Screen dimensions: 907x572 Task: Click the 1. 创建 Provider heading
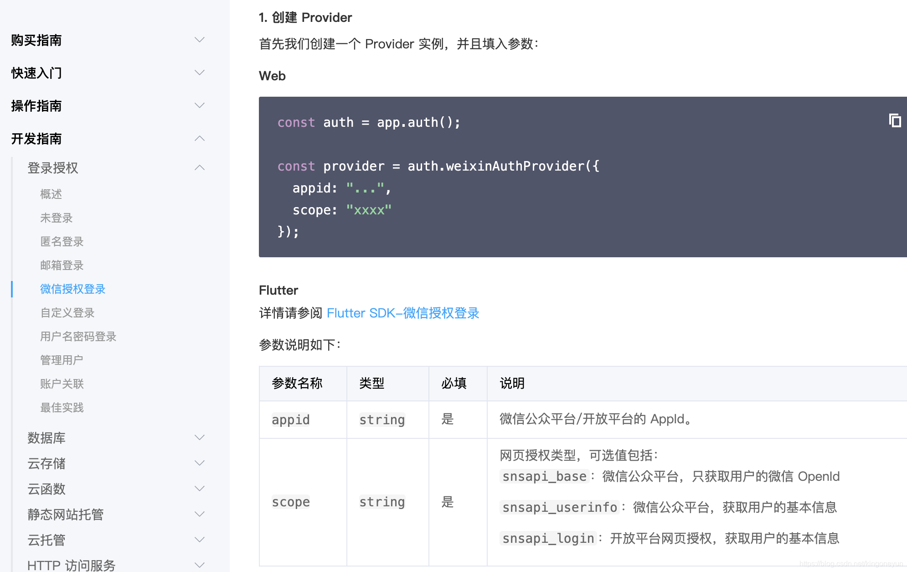click(x=305, y=17)
